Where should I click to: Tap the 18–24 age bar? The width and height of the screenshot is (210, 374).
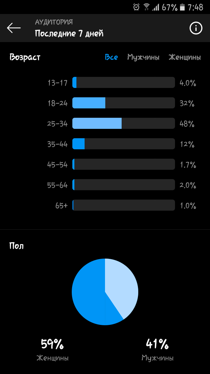[x=124, y=103]
